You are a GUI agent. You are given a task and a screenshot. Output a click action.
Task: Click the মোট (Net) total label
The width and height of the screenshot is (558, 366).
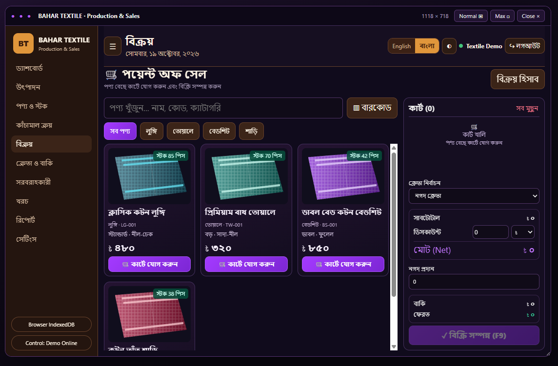click(x=432, y=250)
